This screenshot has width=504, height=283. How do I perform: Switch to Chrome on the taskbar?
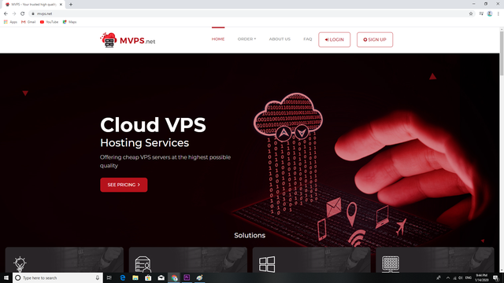[x=174, y=277]
